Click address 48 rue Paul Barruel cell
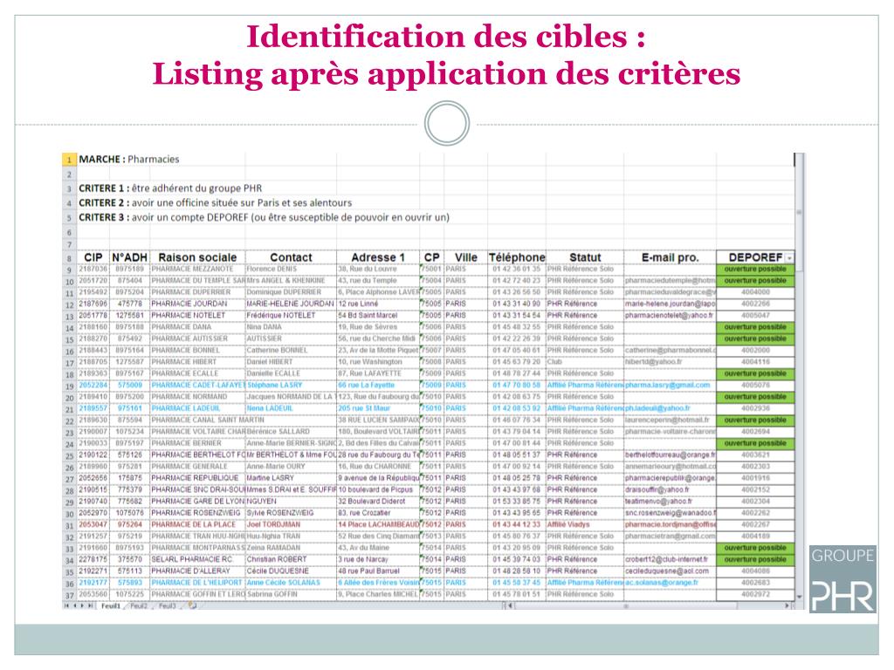The height and width of the screenshot is (670, 894). pyautogui.click(x=377, y=571)
